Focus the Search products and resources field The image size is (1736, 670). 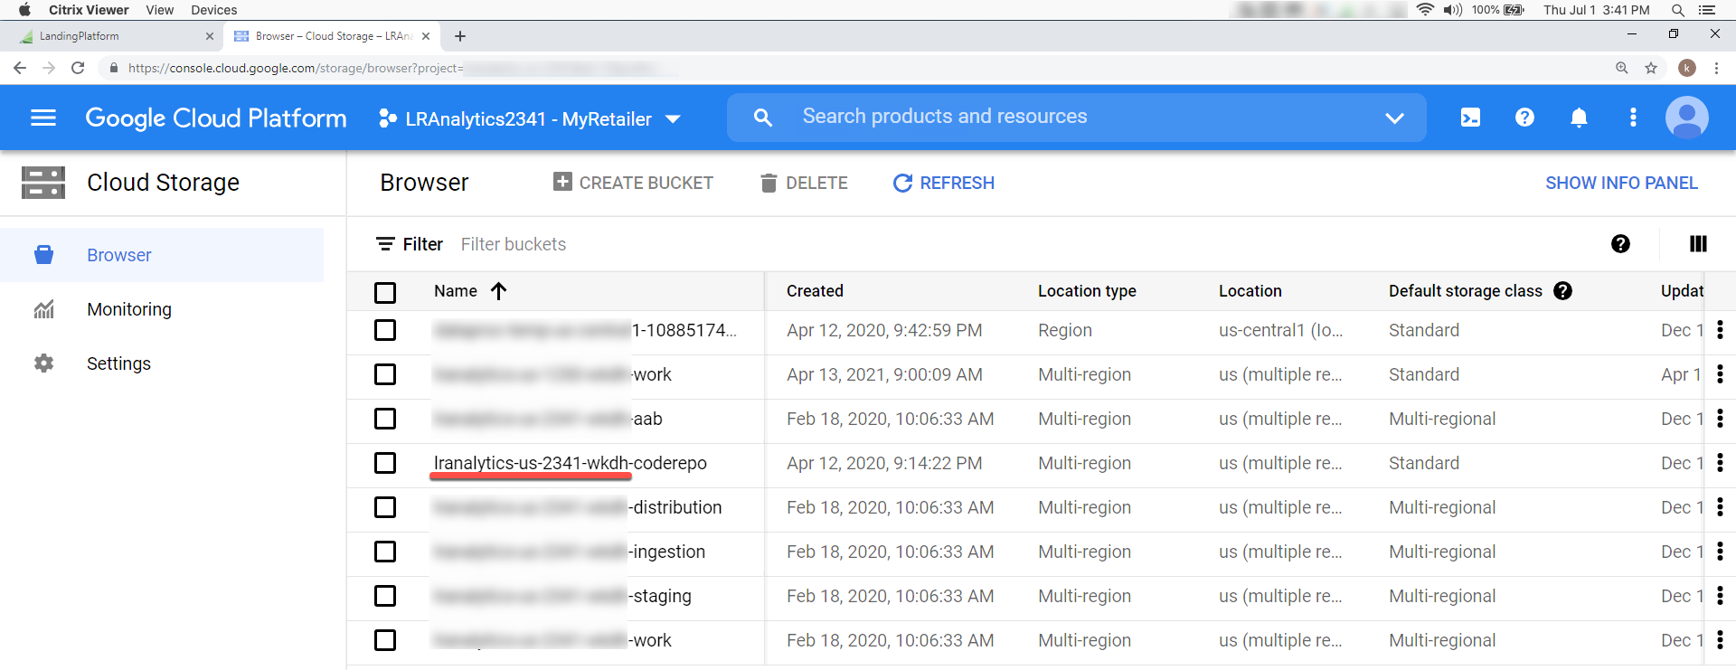1076,117
